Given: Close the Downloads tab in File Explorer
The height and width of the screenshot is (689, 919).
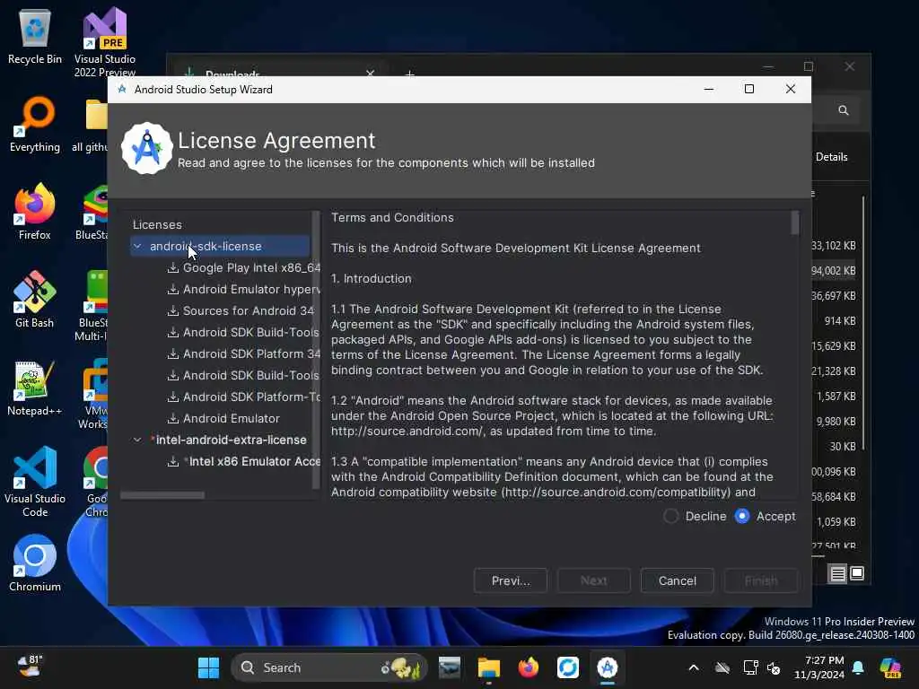Looking at the screenshot, I should (x=370, y=74).
